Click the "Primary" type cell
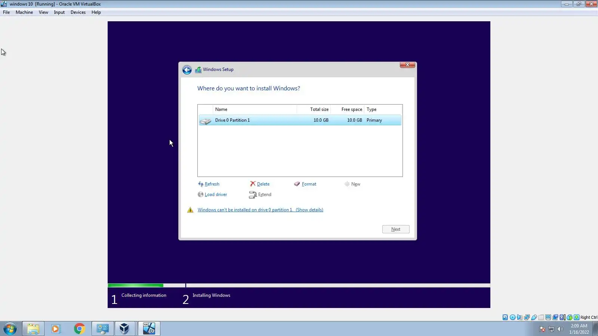The width and height of the screenshot is (598, 336). click(374, 120)
